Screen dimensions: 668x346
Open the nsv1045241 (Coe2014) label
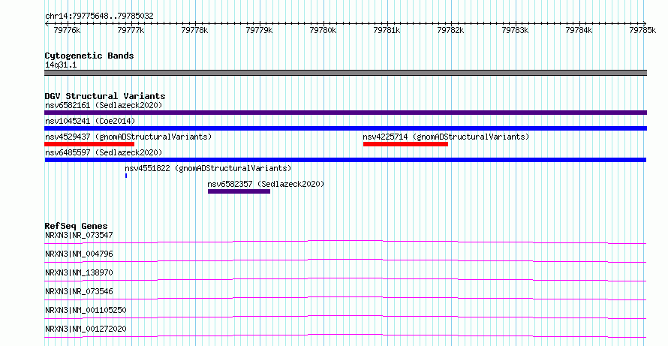[90, 121]
